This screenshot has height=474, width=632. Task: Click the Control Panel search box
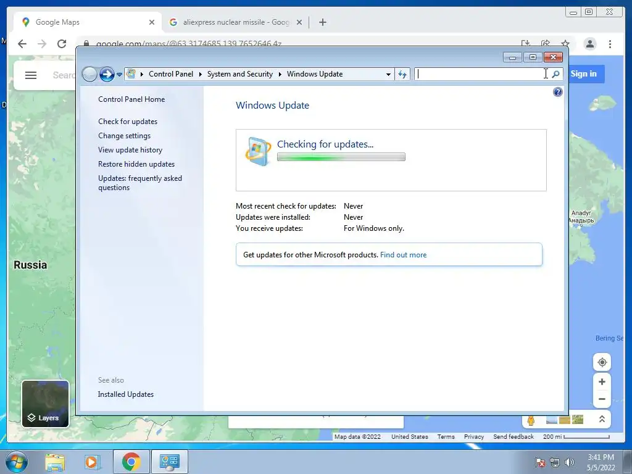481,74
